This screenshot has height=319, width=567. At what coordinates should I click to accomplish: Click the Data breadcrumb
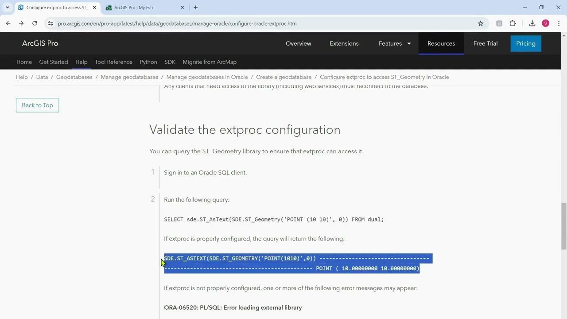42,77
